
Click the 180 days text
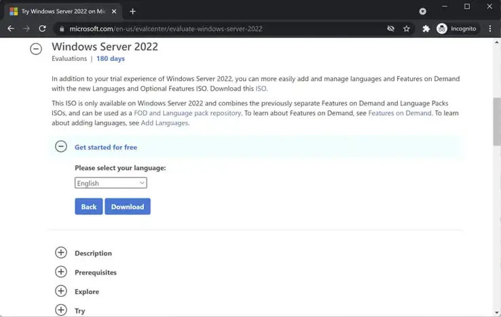click(x=111, y=59)
